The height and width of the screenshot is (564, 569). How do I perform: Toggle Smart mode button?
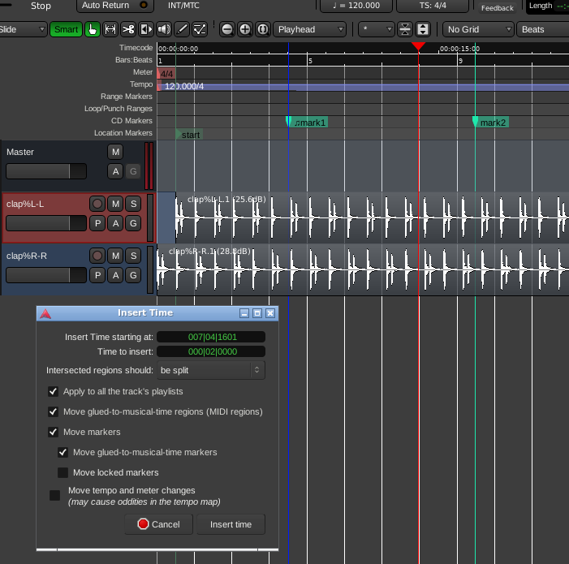click(x=66, y=29)
